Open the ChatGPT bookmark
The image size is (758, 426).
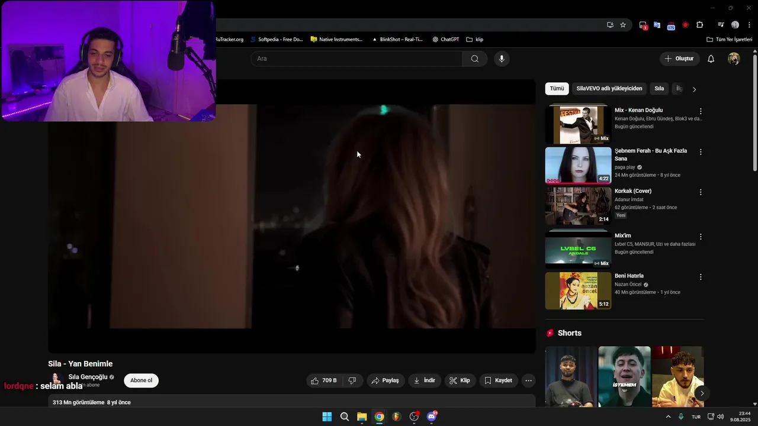coord(445,40)
